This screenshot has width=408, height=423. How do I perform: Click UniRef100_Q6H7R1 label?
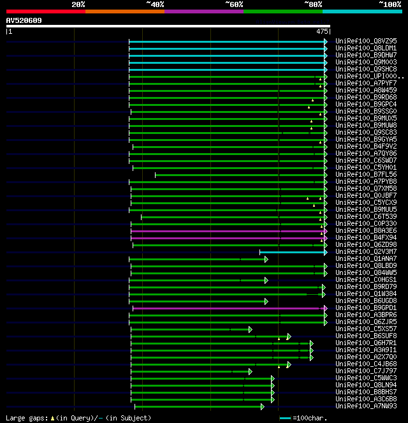click(x=366, y=343)
